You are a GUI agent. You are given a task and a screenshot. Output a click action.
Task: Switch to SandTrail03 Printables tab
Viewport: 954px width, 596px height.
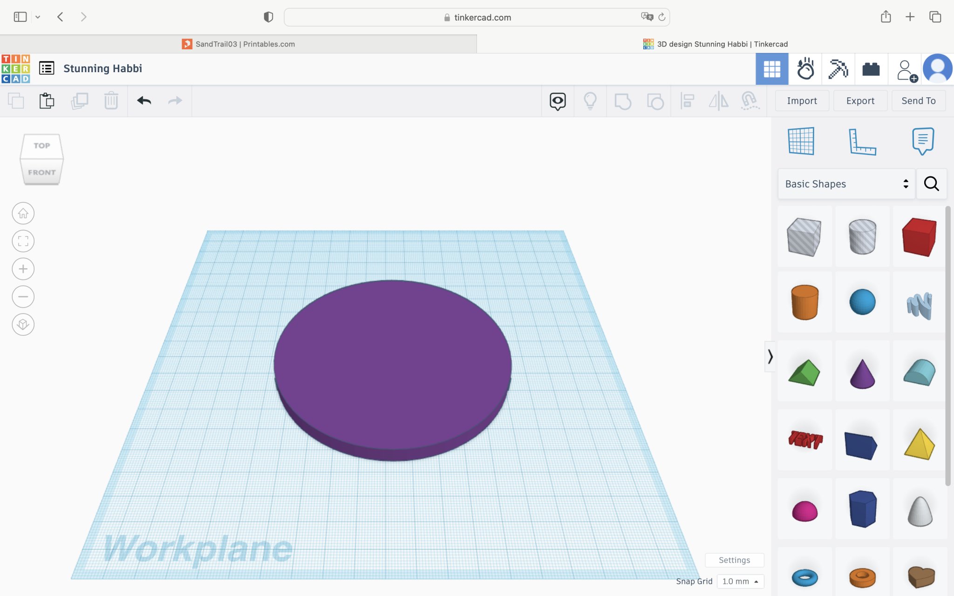coord(238,44)
